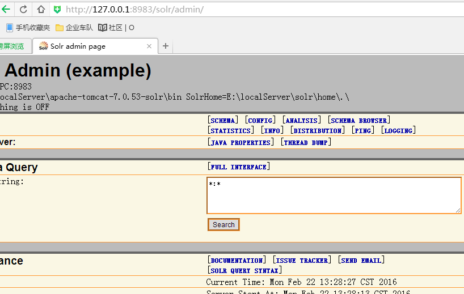Click the Solr favicon on the tab
Viewport: 464px width, 294px height.
(x=44, y=46)
